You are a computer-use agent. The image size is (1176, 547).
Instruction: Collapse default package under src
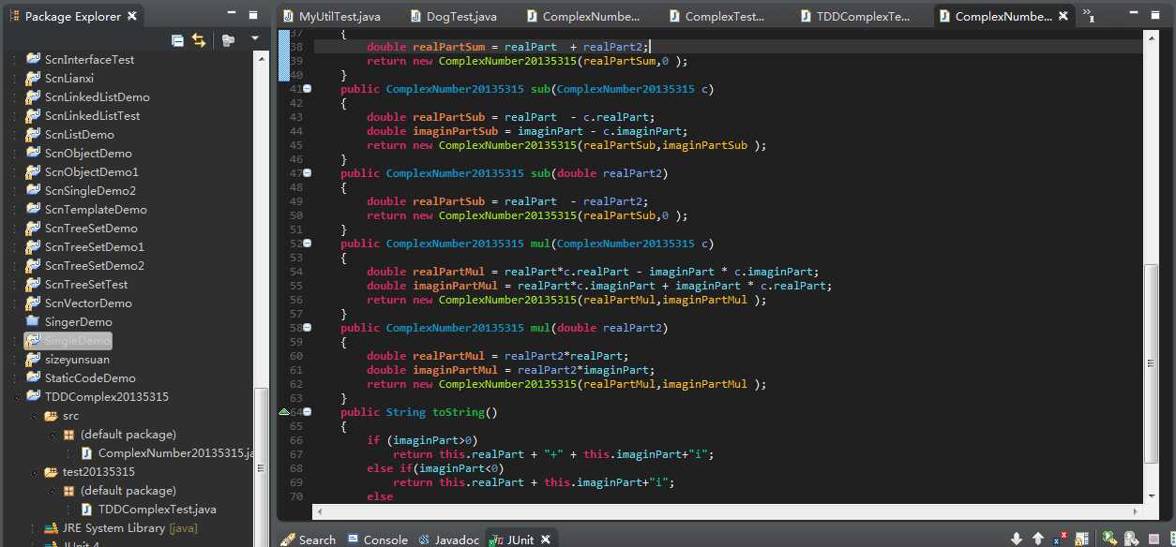click(52, 435)
